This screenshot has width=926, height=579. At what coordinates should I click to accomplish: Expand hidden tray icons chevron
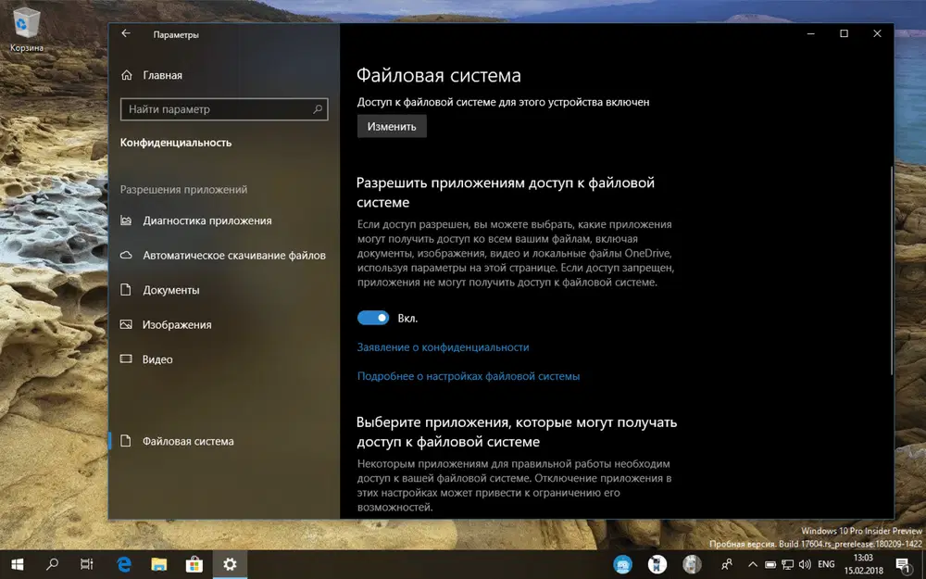click(752, 564)
